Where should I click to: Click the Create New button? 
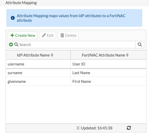click(22, 36)
